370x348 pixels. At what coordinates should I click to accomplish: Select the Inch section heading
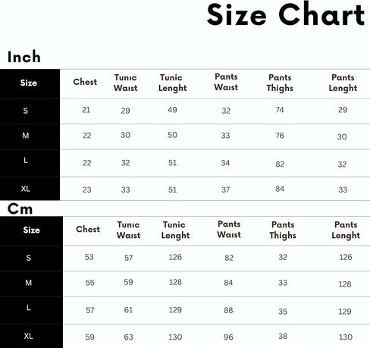[24, 57]
